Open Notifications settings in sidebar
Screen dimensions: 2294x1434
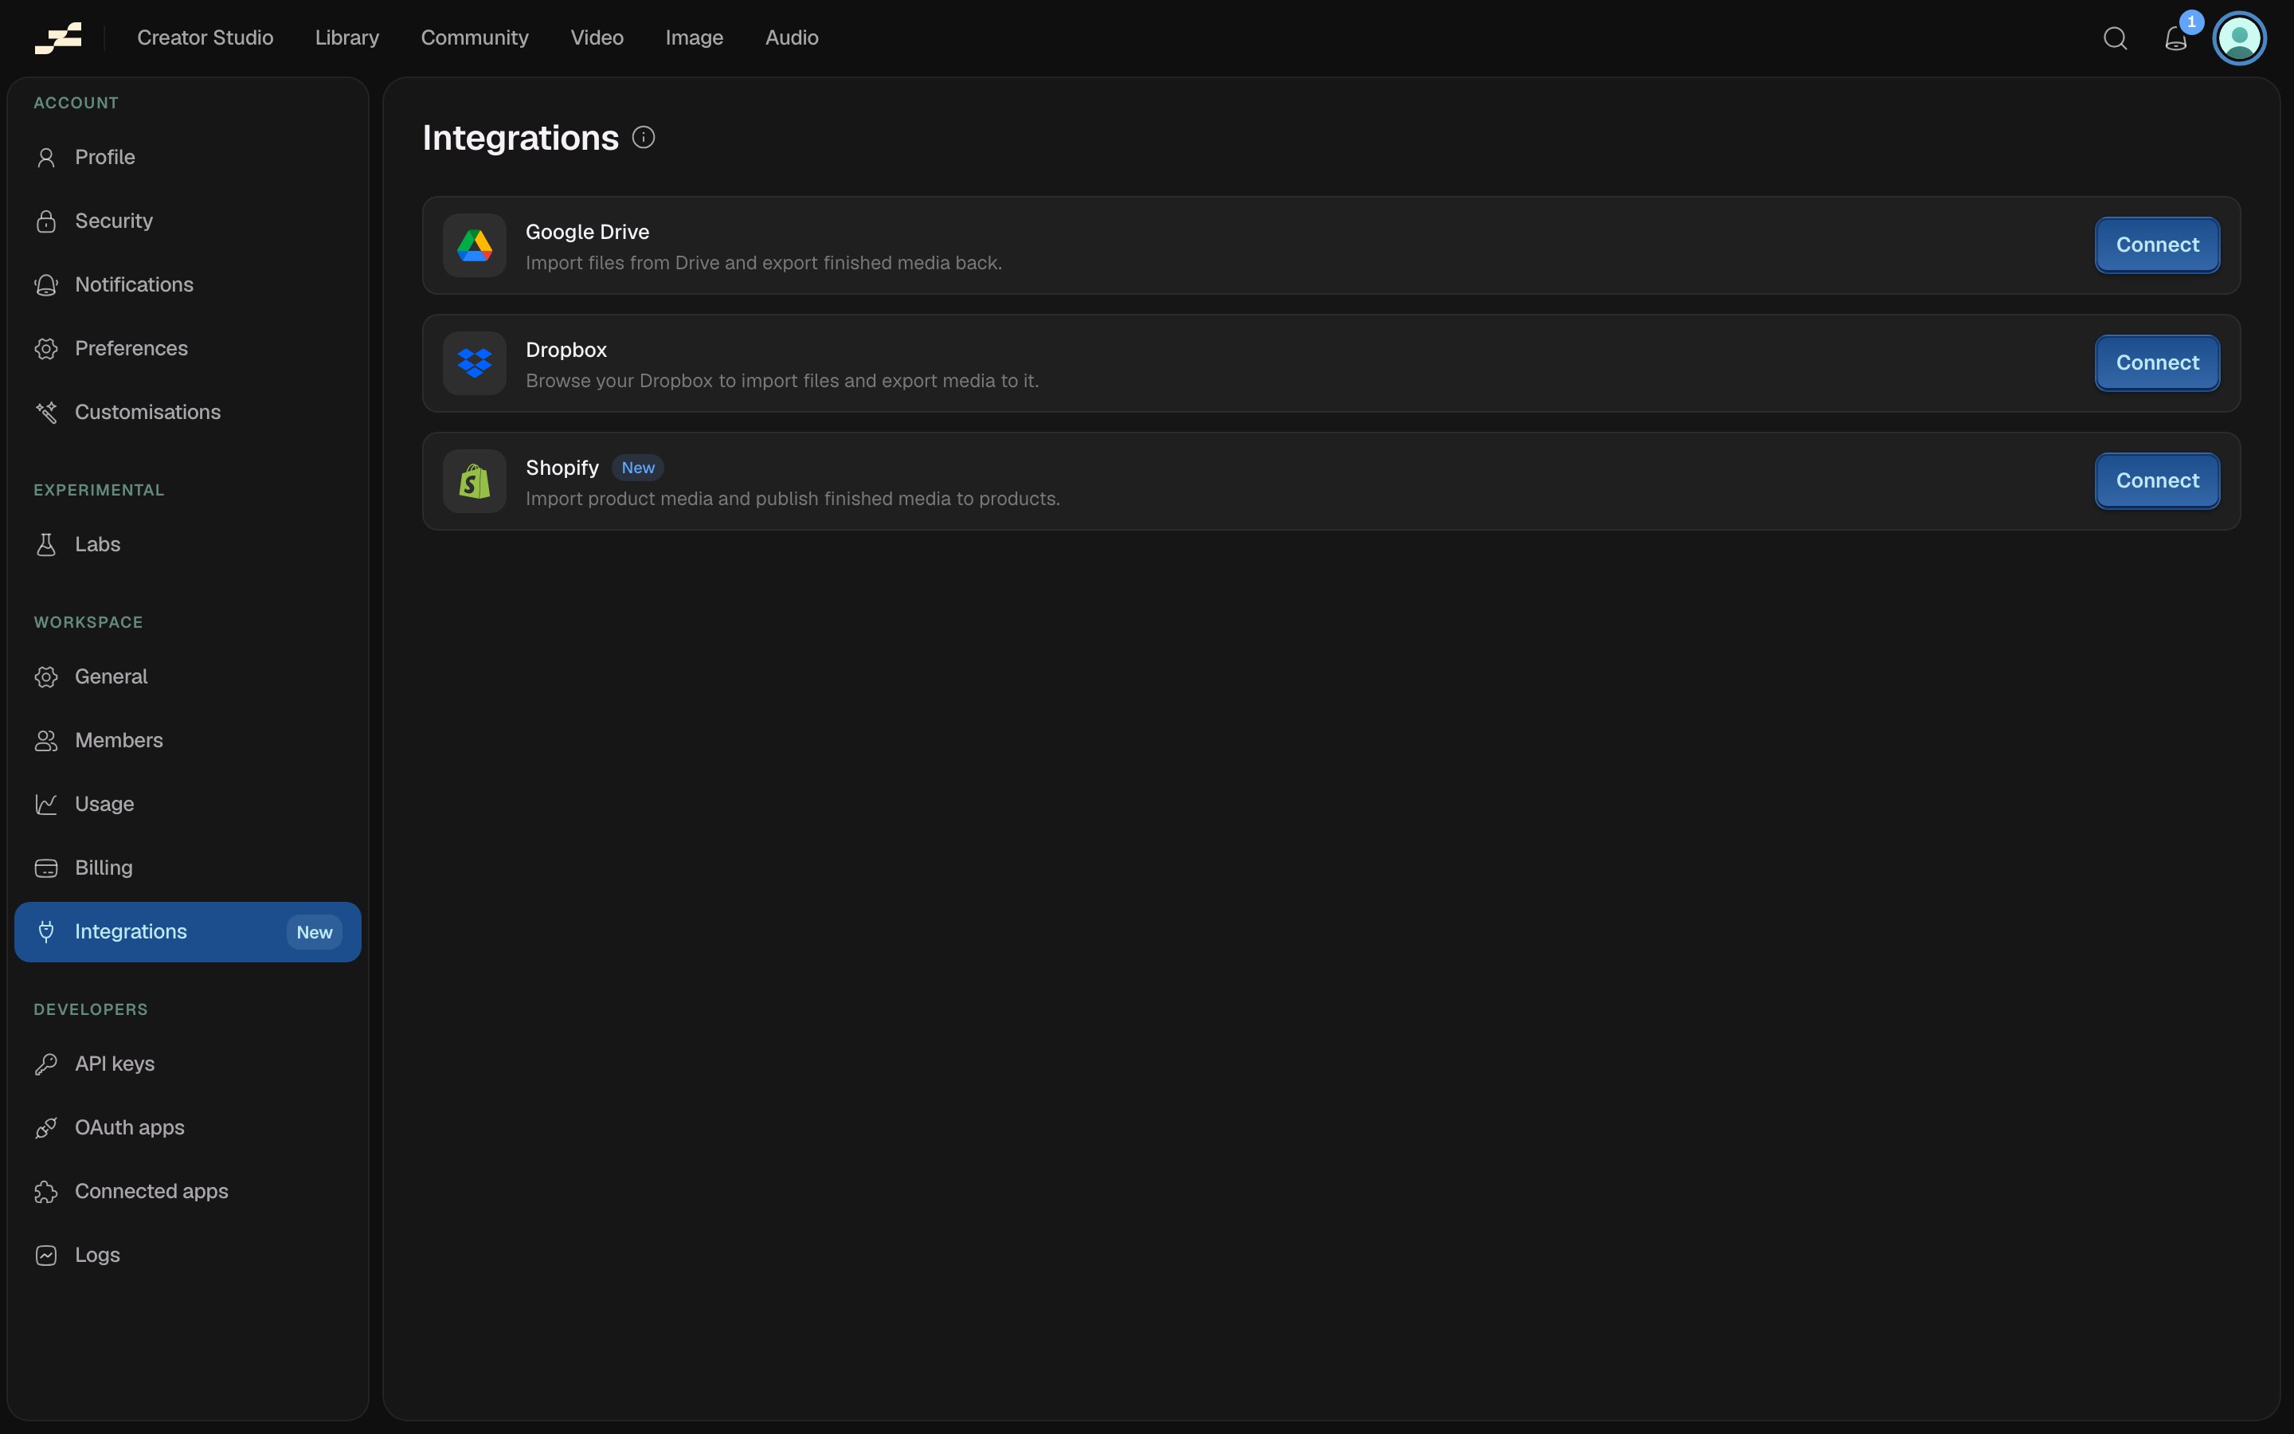pyautogui.click(x=188, y=284)
